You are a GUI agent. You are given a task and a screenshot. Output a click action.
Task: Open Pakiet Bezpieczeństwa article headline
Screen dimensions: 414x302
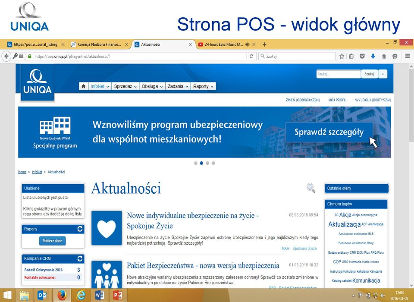coord(203,265)
